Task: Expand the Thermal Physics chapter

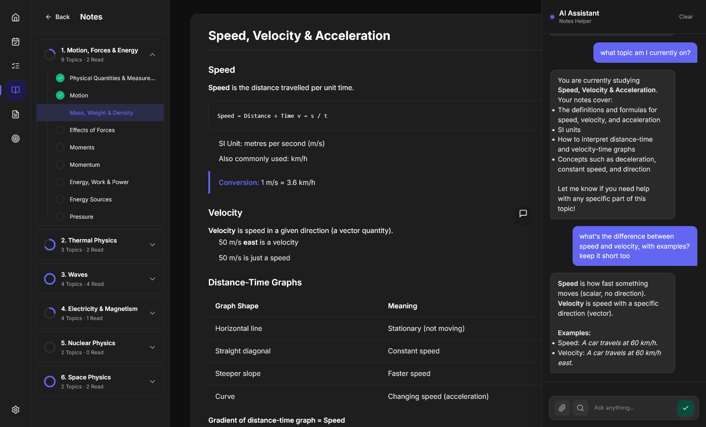Action: click(x=152, y=245)
